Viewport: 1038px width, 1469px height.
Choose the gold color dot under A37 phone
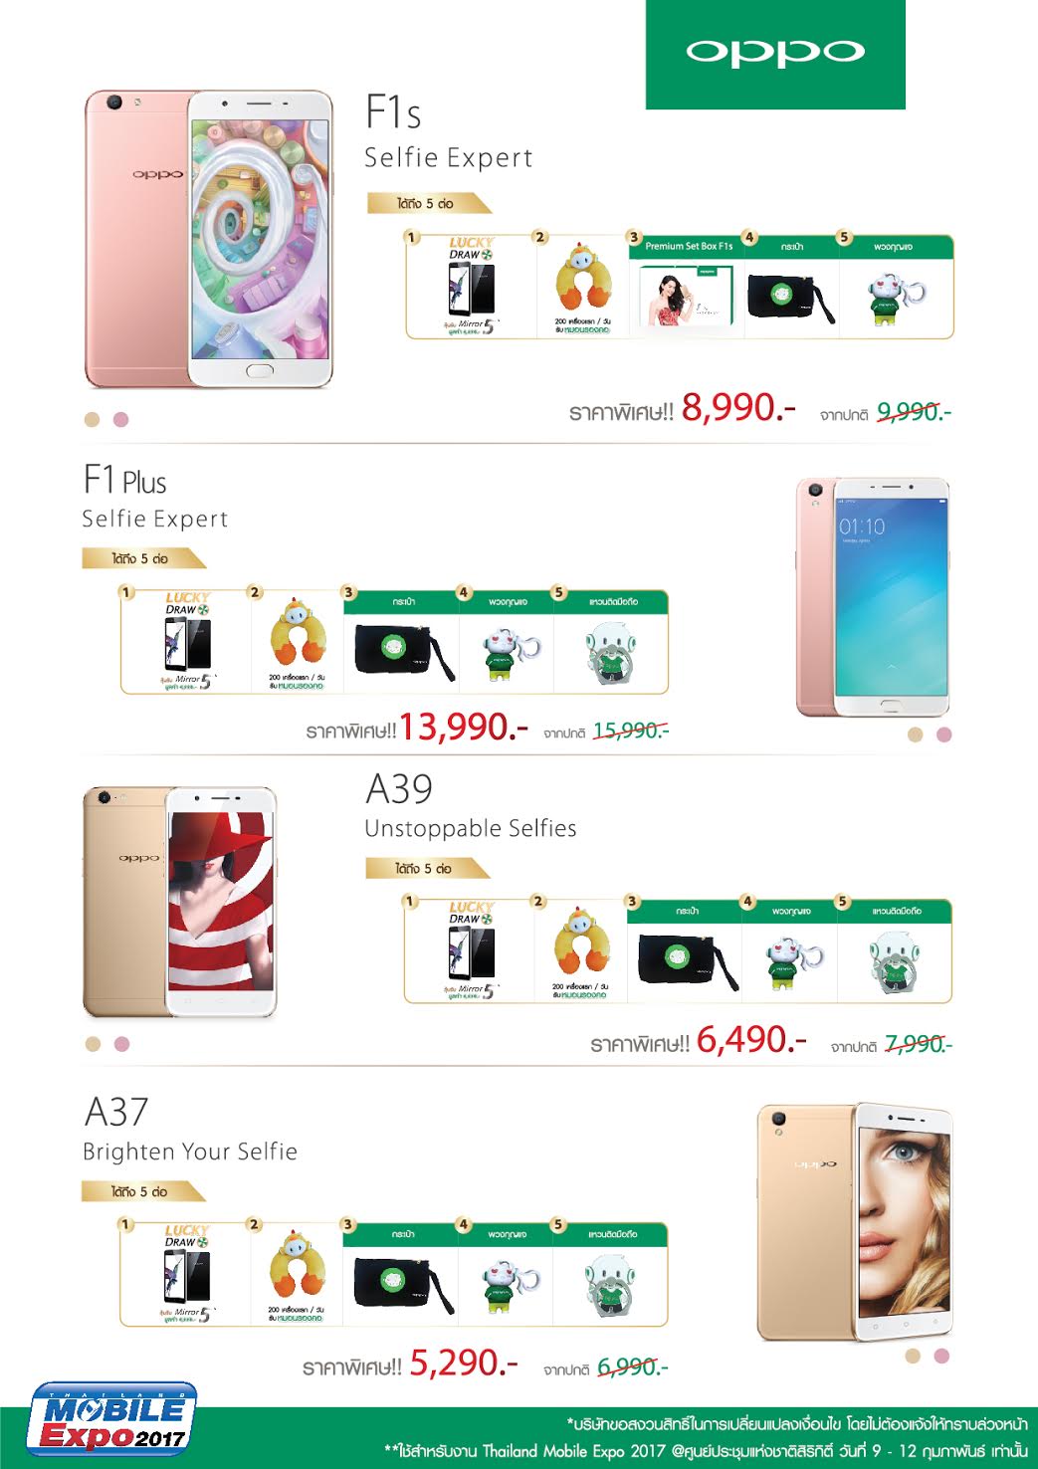(913, 1356)
